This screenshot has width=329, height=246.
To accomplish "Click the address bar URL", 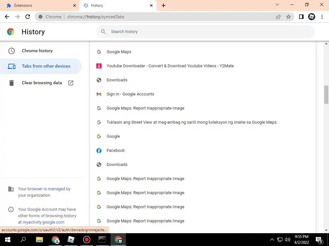I will pyautogui.click(x=96, y=17).
